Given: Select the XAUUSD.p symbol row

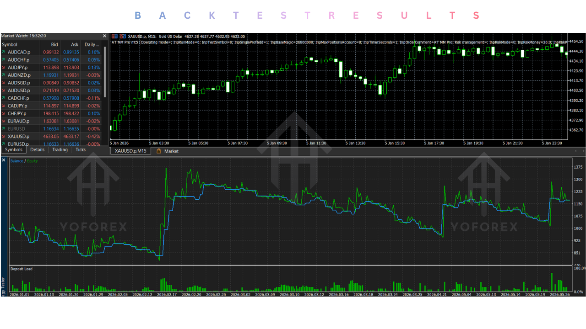Looking at the screenshot, I should click(52, 136).
